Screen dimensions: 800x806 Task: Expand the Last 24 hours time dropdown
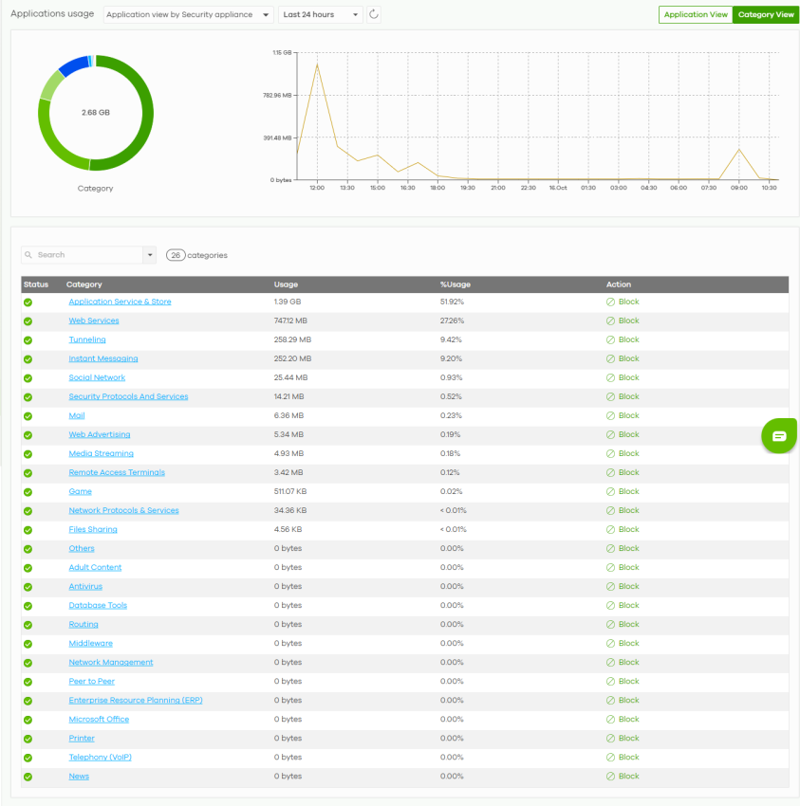click(321, 15)
